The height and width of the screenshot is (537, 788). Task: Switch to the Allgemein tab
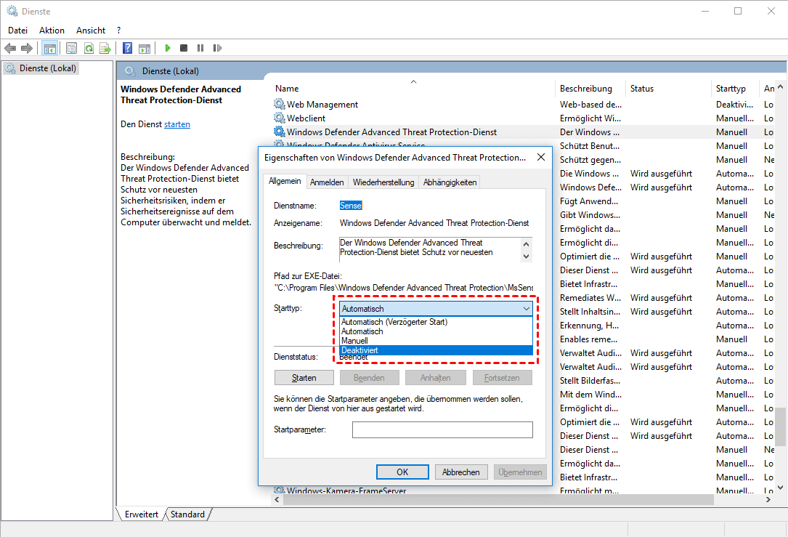[285, 181]
